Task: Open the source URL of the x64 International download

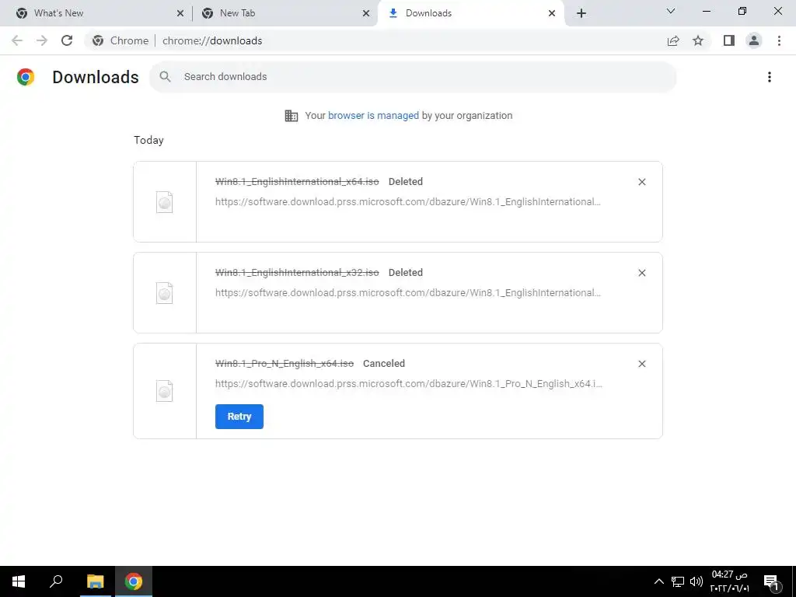Action: tap(407, 202)
